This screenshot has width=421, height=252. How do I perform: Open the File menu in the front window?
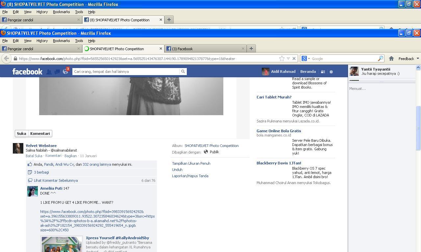[5, 41]
